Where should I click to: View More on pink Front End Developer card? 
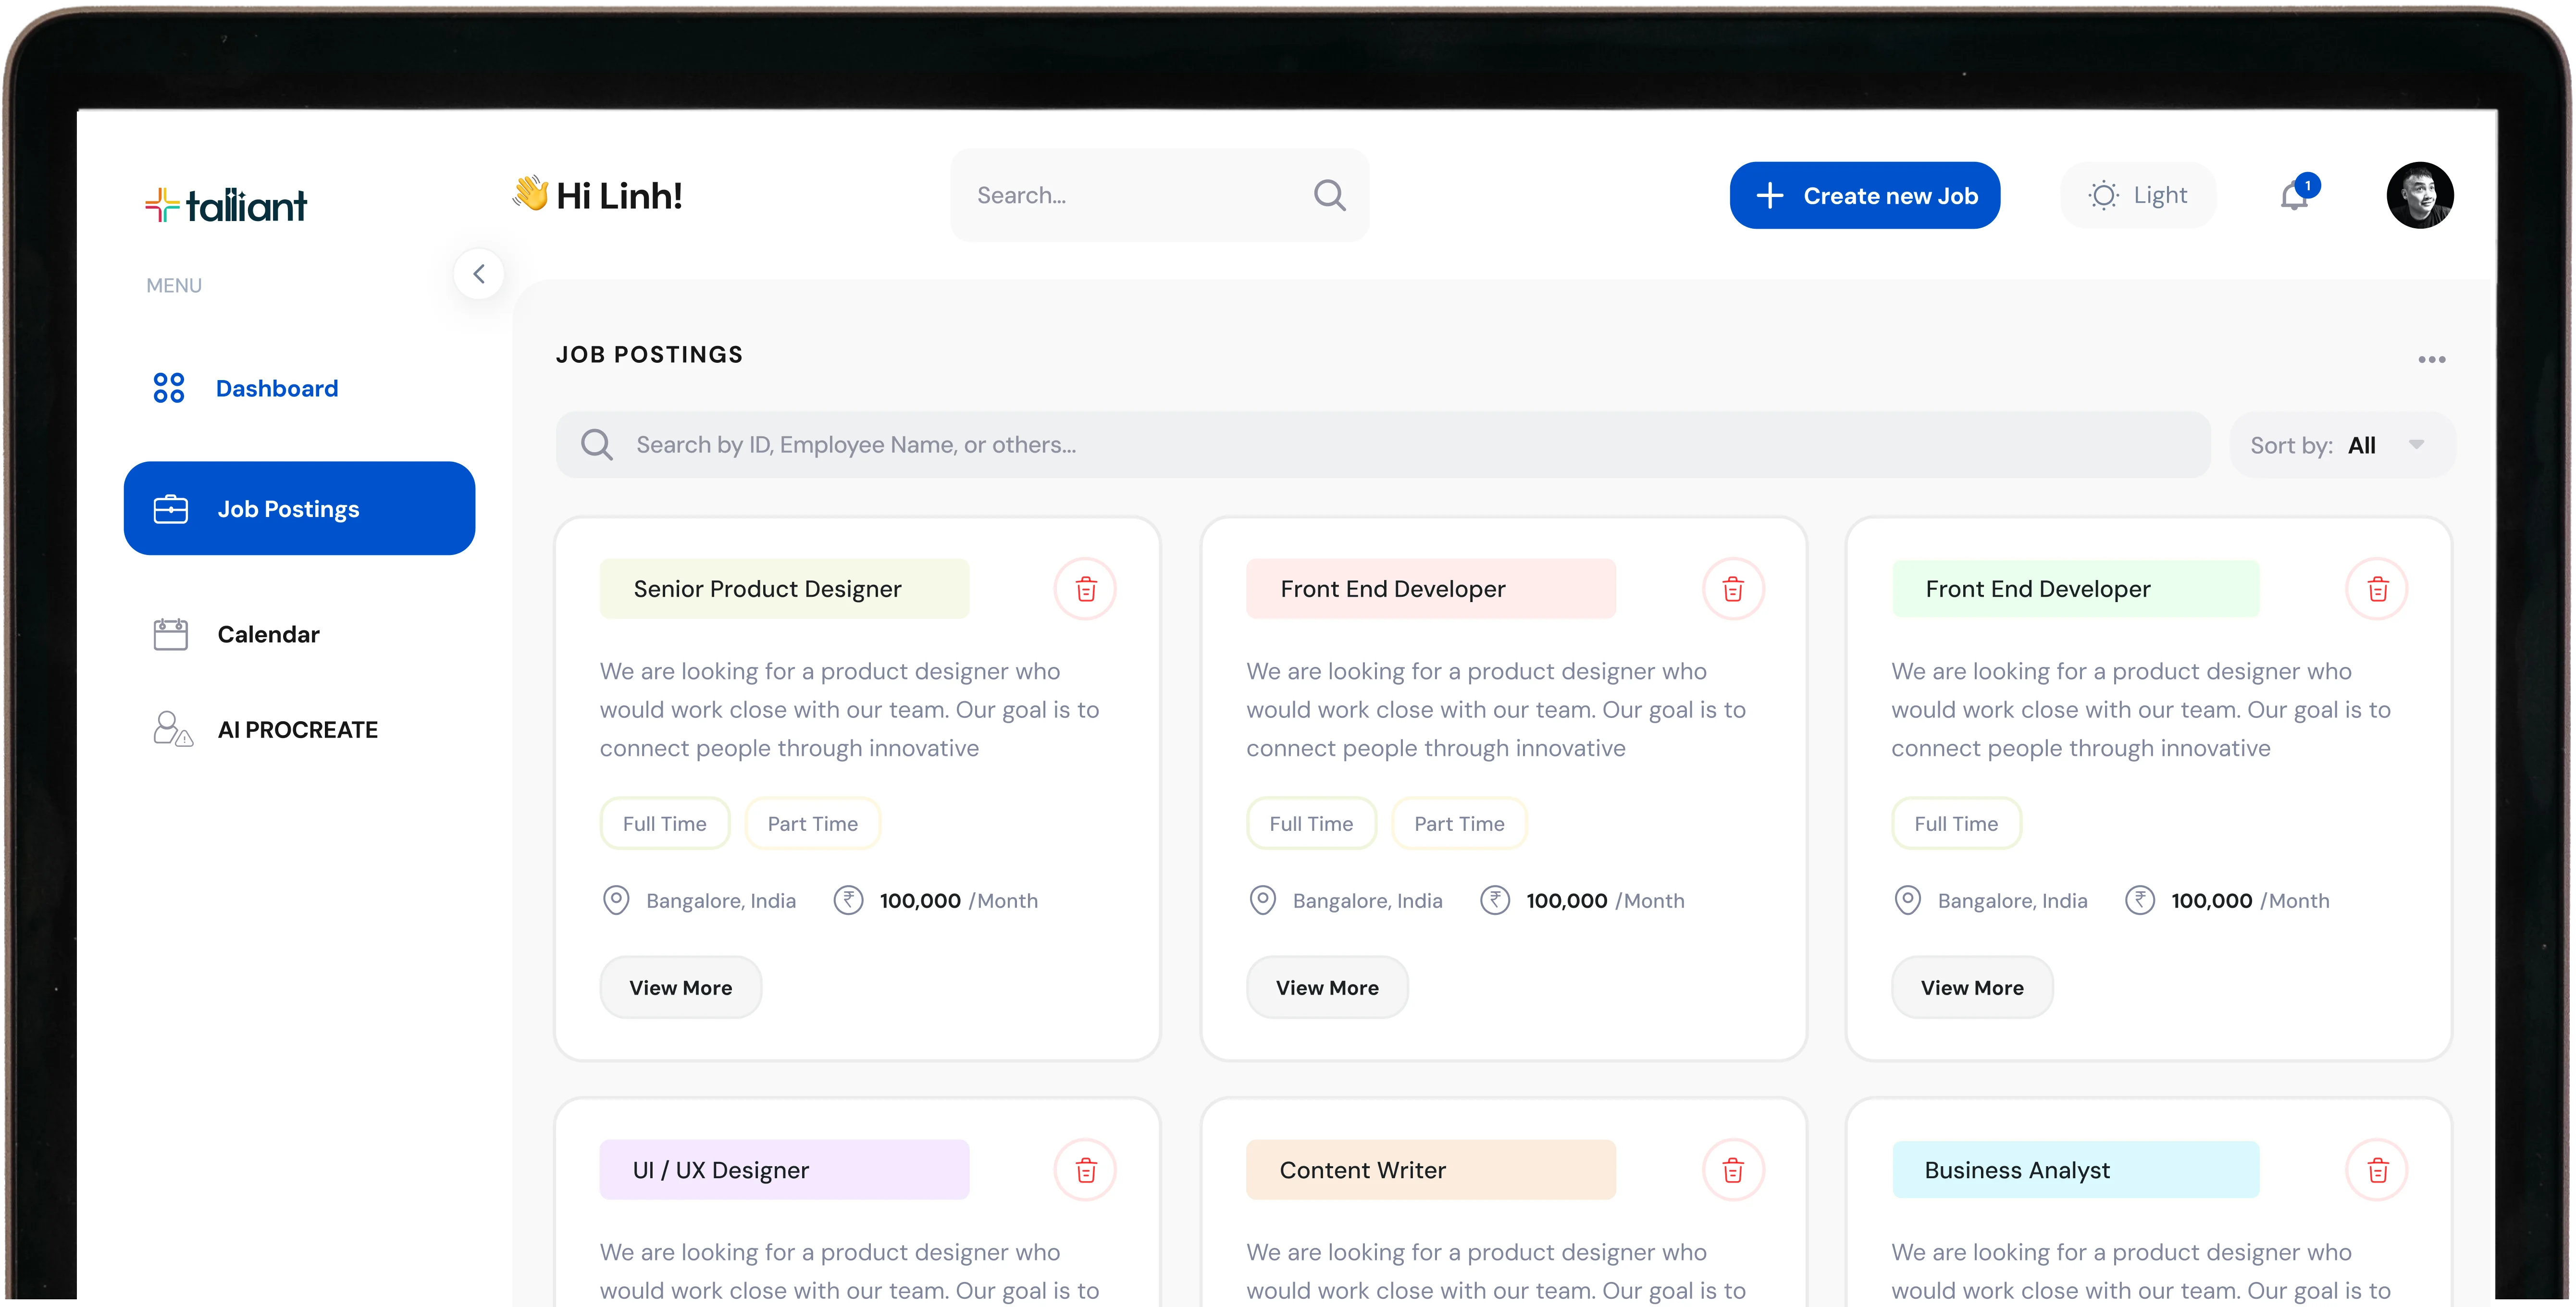coord(1328,988)
